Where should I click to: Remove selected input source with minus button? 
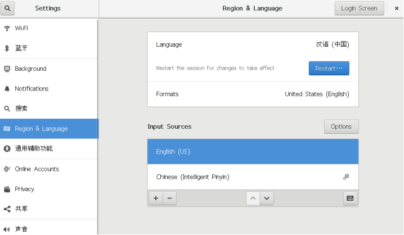169,198
